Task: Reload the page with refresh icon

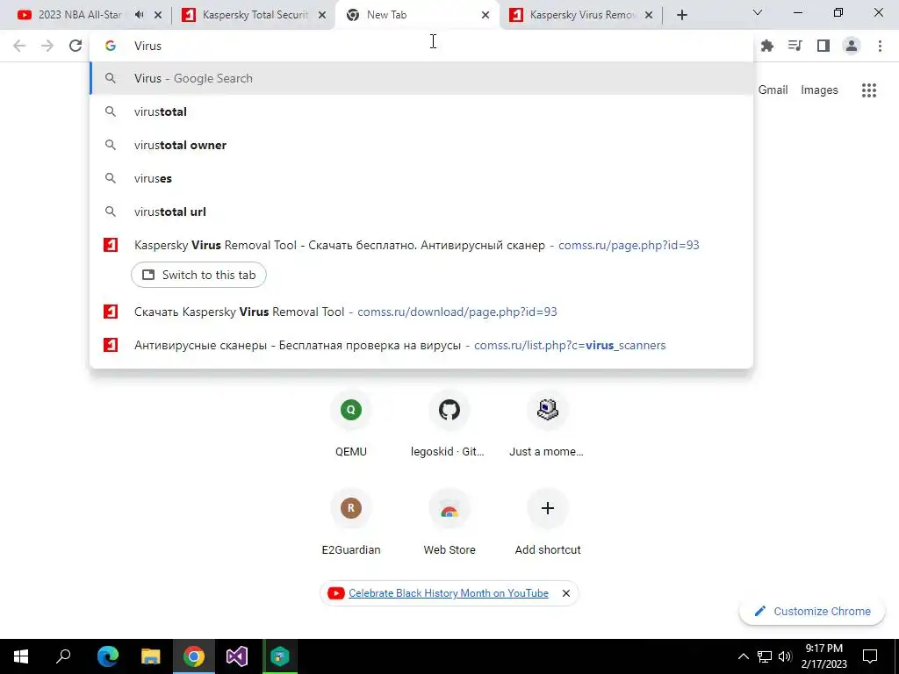Action: tap(76, 46)
